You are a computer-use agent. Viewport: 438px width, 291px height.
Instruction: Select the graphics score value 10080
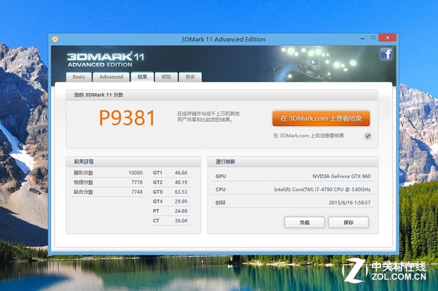coord(136,173)
